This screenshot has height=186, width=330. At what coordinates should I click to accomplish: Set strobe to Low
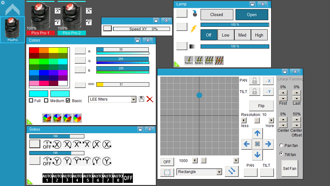click(225, 35)
